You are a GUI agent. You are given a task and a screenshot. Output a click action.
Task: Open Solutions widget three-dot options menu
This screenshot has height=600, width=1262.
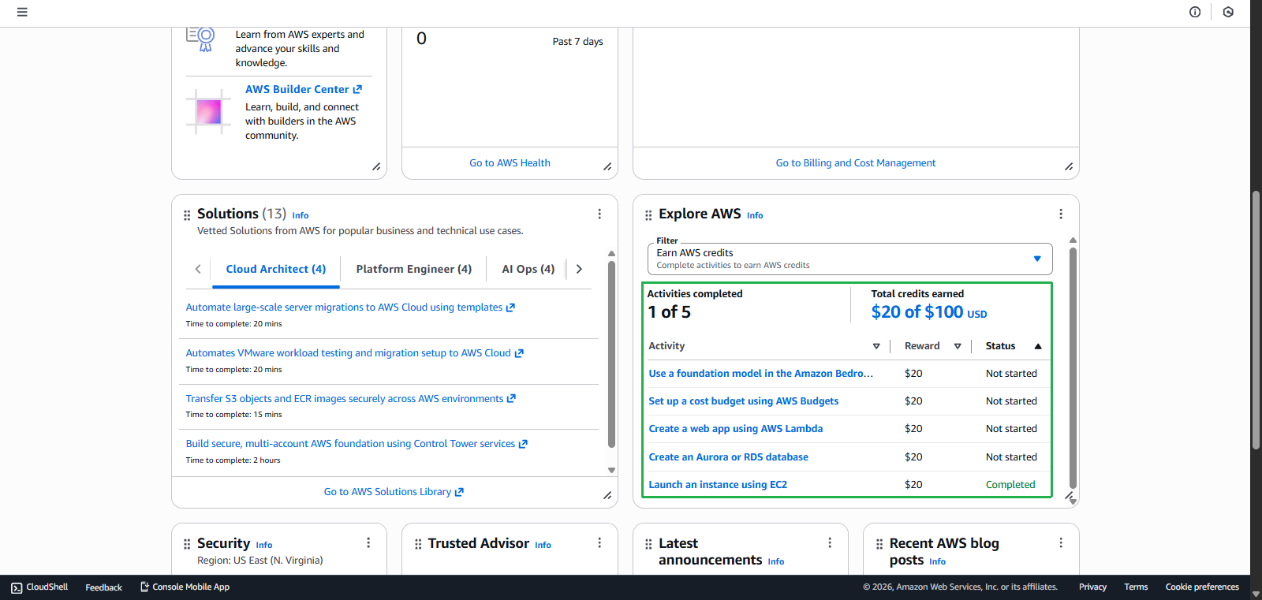point(599,214)
